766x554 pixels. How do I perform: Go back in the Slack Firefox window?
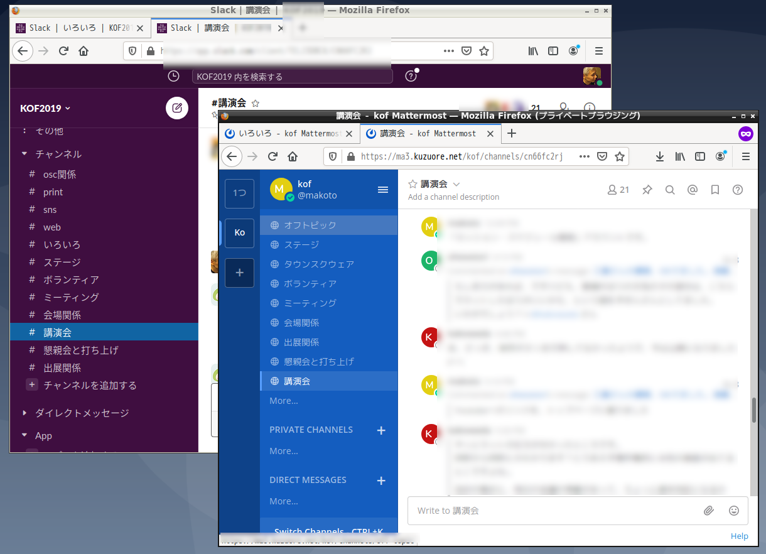[x=23, y=51]
